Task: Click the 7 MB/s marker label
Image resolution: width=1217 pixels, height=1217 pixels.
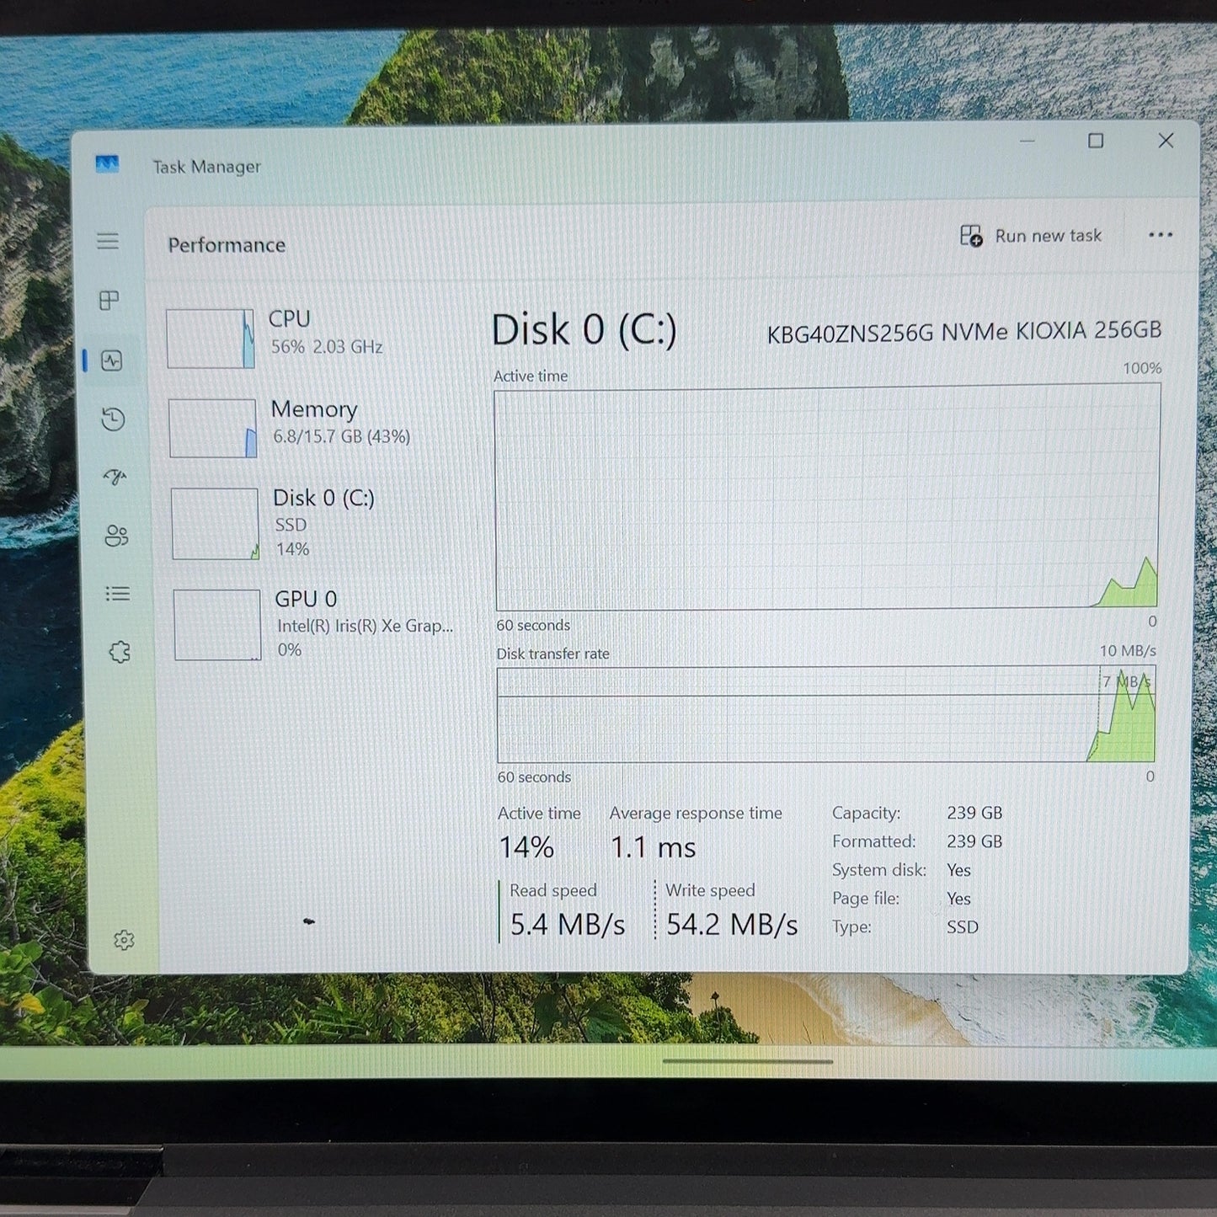Action: (x=1127, y=681)
